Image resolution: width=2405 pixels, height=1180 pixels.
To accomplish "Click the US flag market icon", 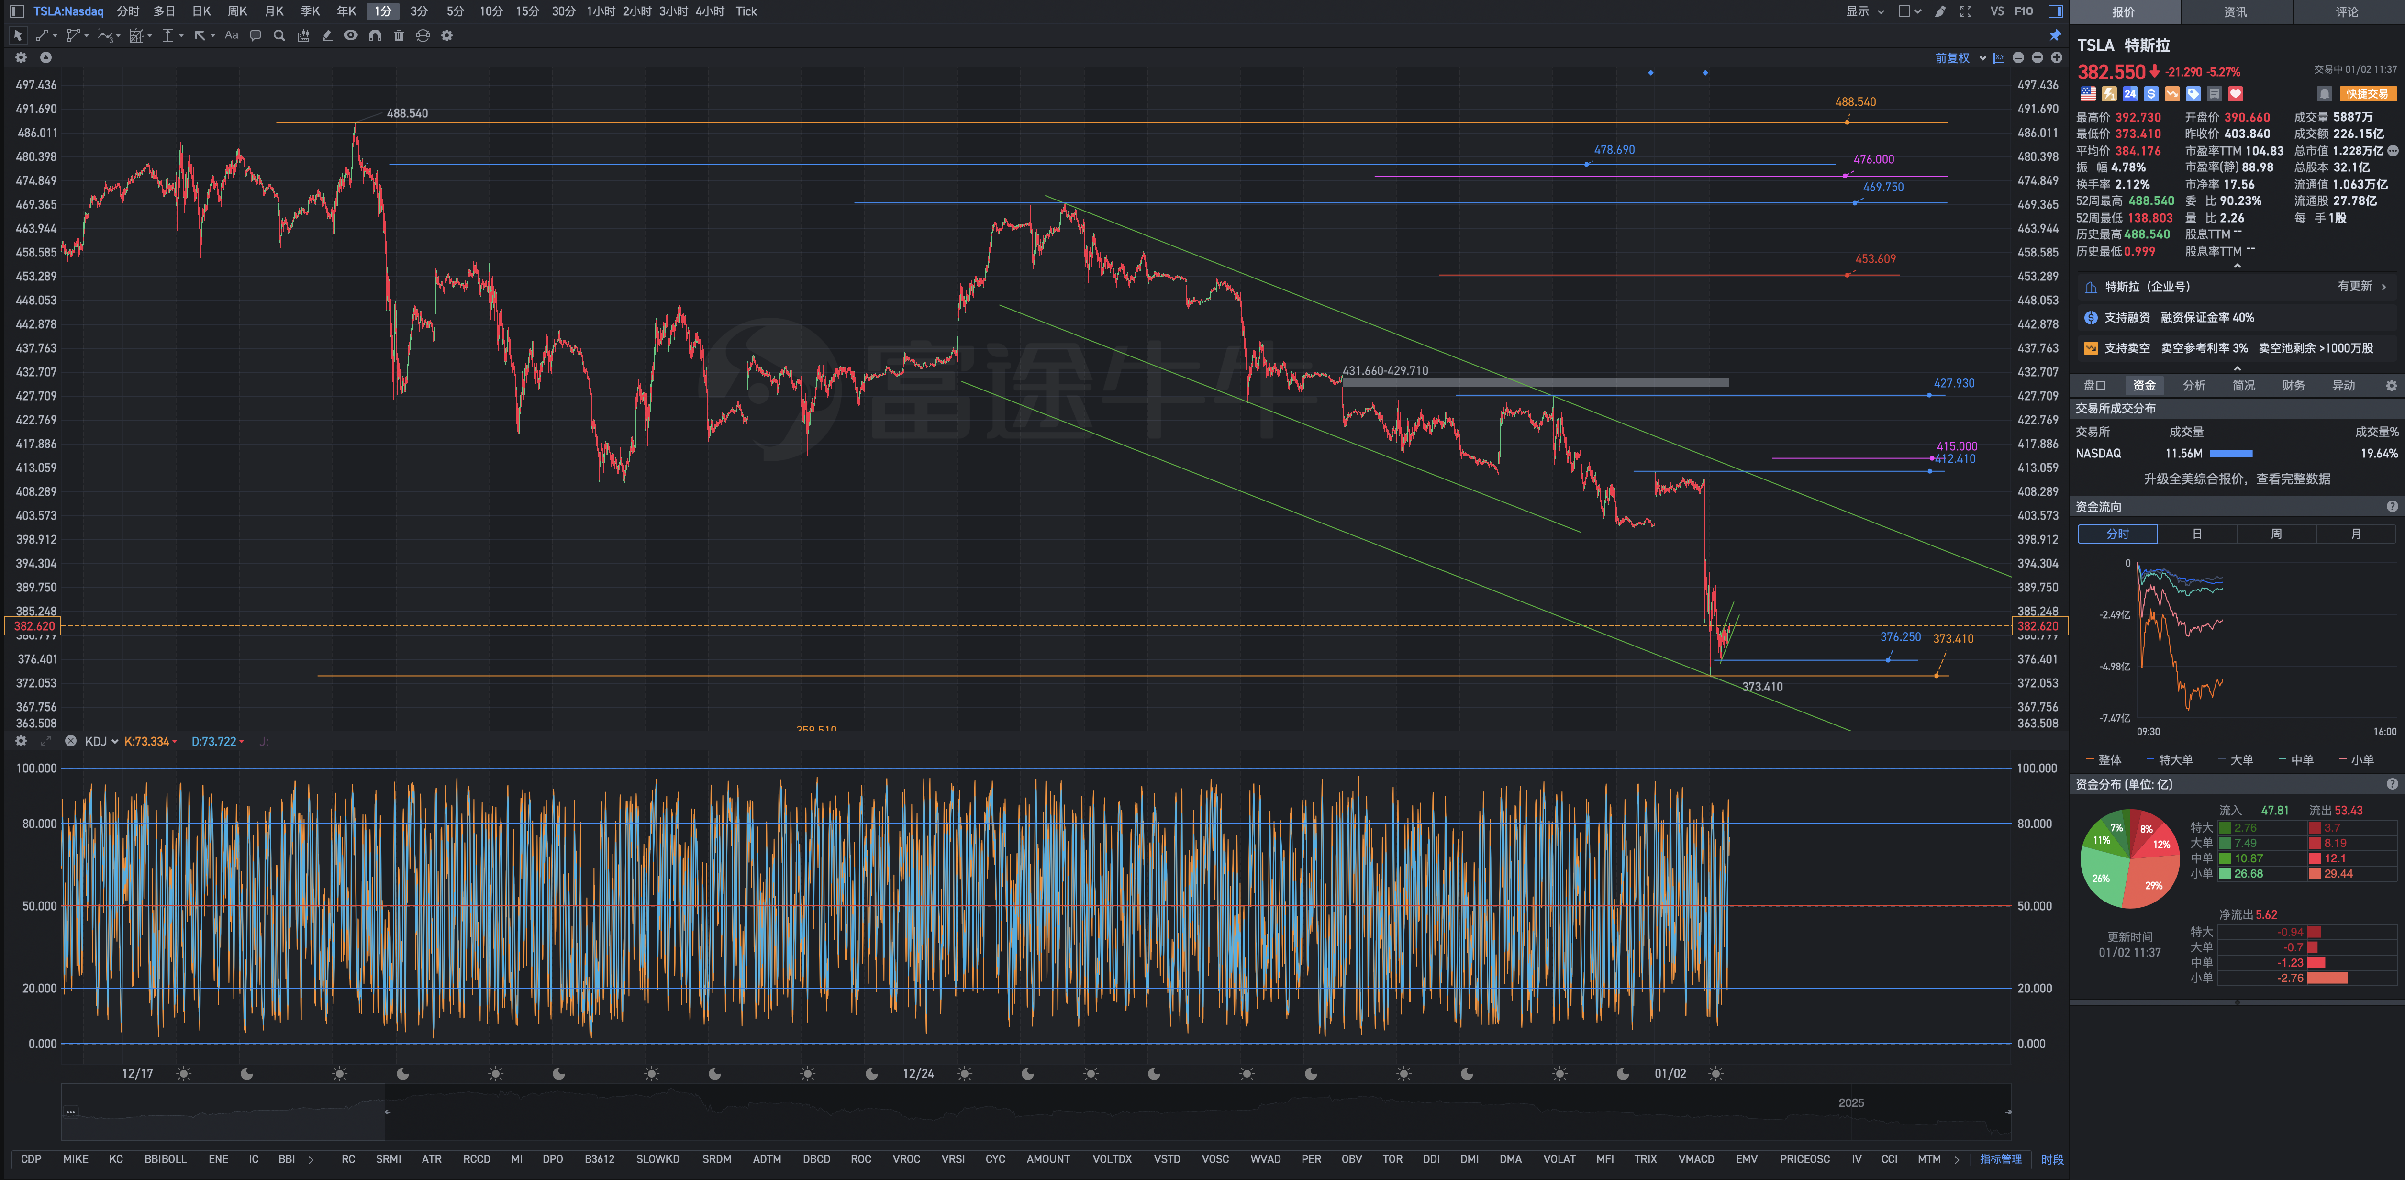I will coord(2088,94).
